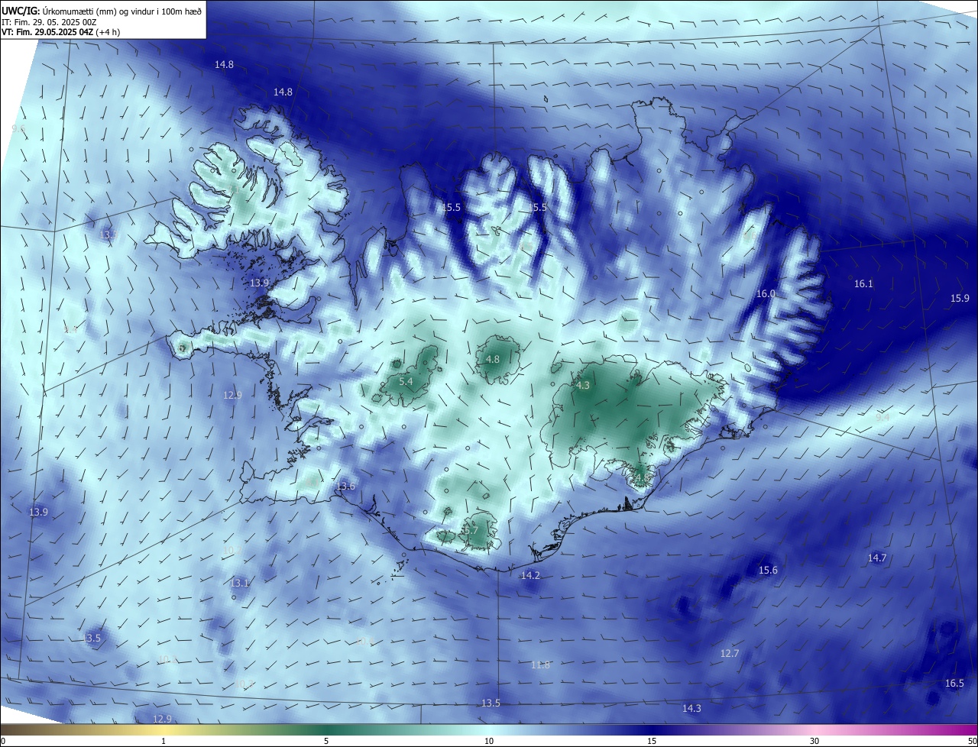Click the 14.3 value near the bottom
The height and width of the screenshot is (747, 978).
[x=691, y=709]
